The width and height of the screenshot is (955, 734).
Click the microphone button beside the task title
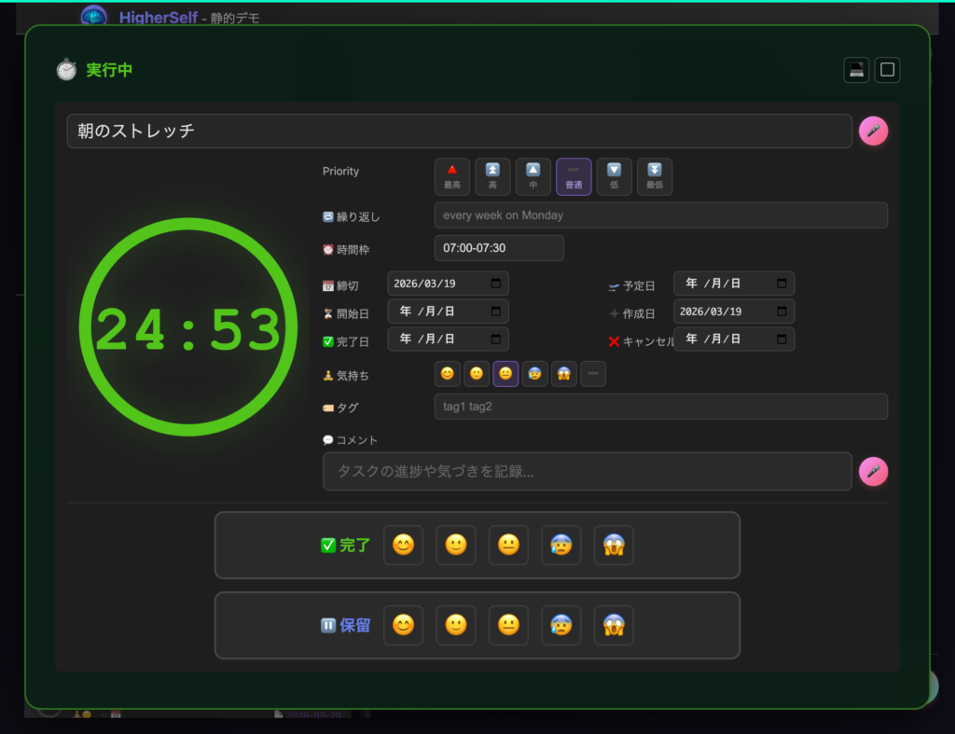(873, 132)
